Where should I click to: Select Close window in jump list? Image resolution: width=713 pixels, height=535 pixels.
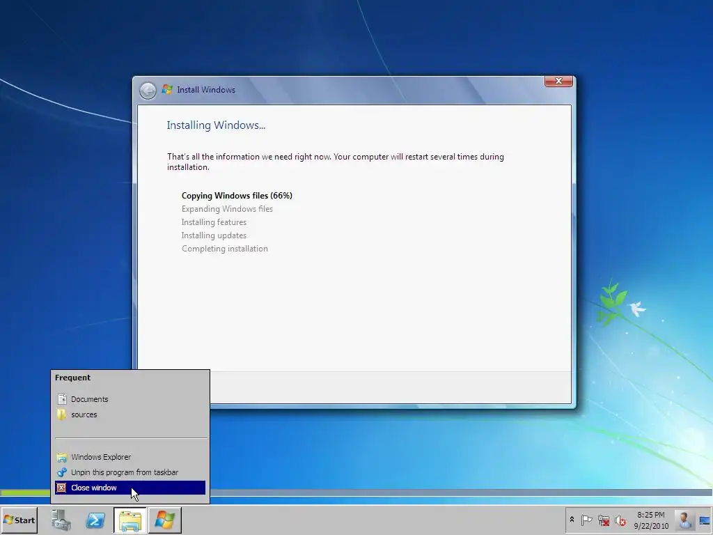(x=130, y=488)
